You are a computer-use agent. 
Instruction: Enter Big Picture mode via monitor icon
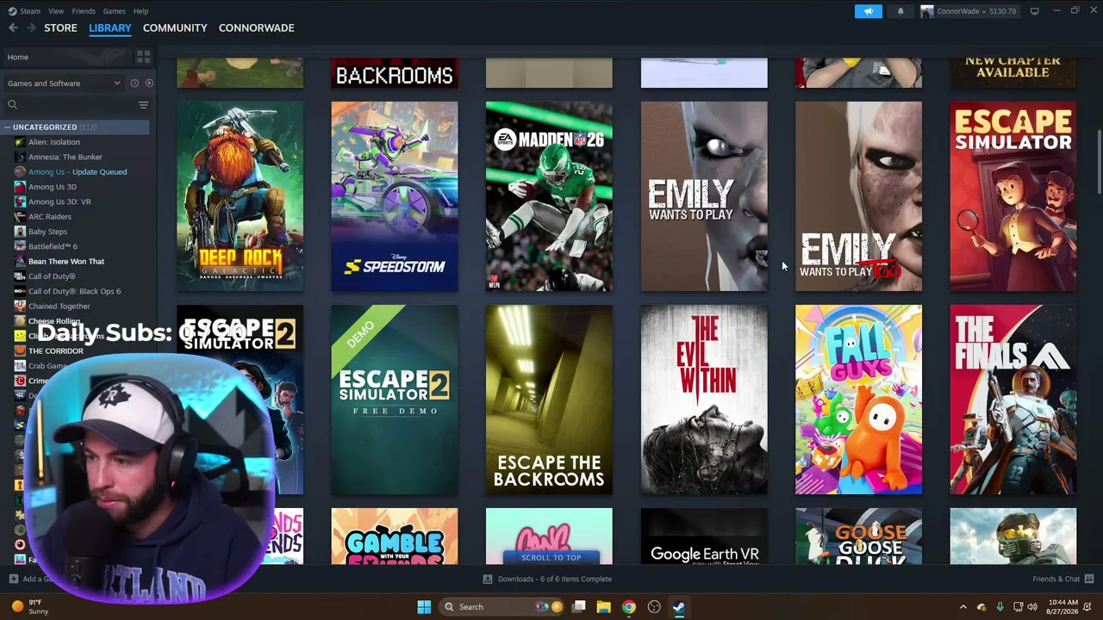coord(1034,11)
